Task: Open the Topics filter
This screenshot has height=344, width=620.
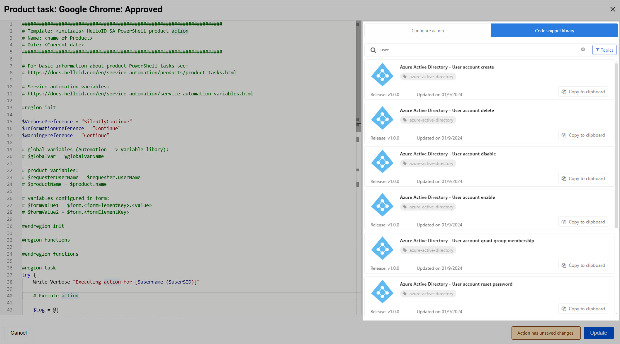Action: coord(604,50)
